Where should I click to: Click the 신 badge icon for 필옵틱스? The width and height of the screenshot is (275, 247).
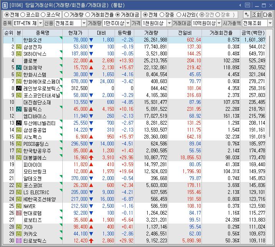tap(19, 109)
